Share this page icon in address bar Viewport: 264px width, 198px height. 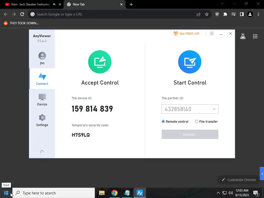(x=199, y=14)
